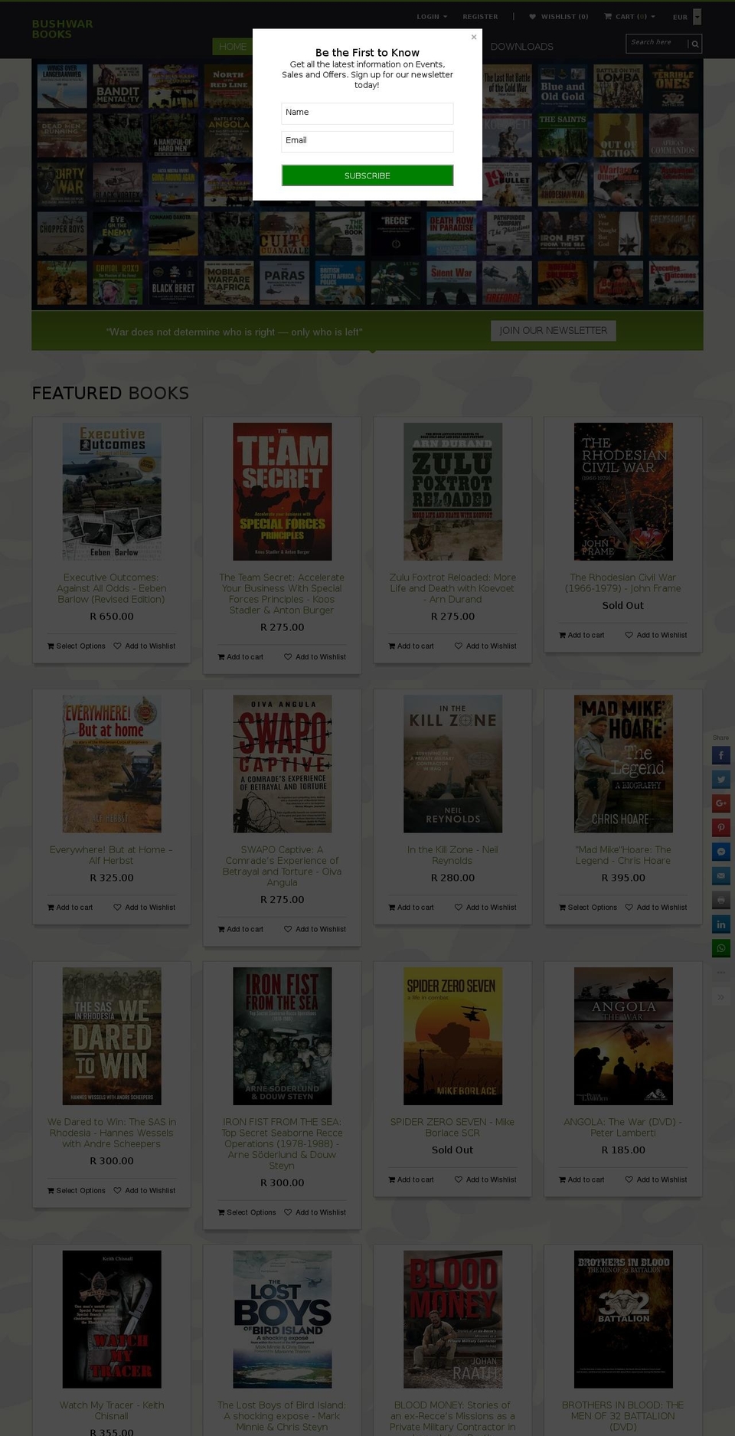Open Executive Outcomes book cover thumbnail
Viewport: 735px width, 1436px height.
pos(112,492)
